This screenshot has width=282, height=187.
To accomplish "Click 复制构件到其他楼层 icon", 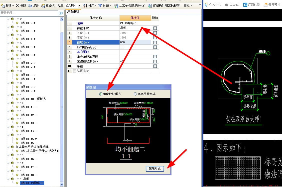I will tap(150, 5).
